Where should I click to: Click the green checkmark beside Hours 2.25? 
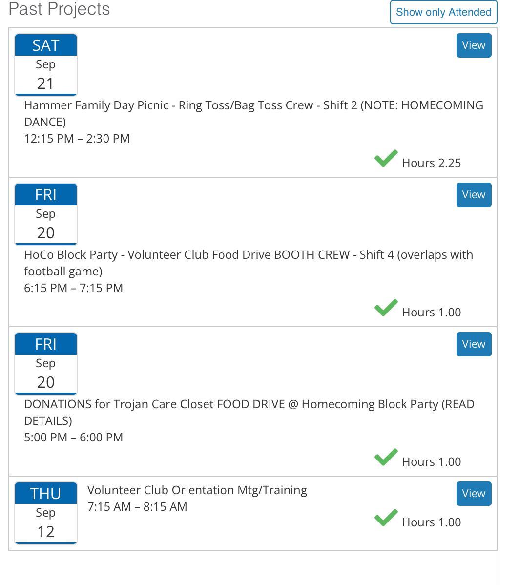386,159
